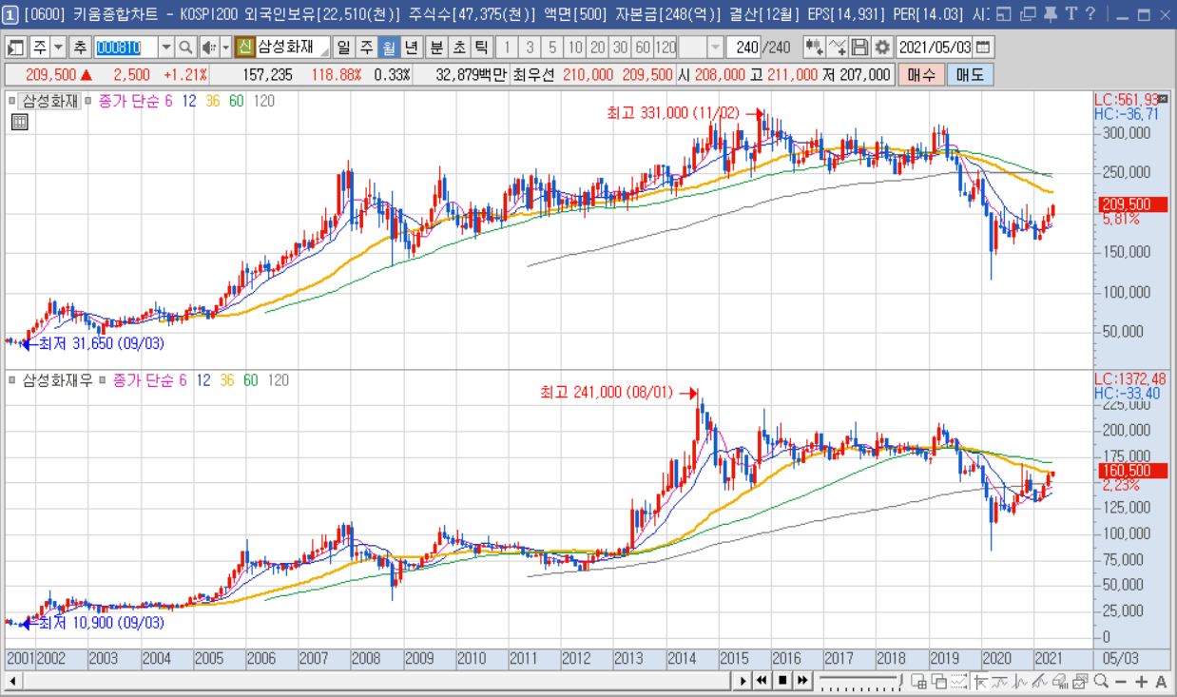Click the add line indicator icon
The width and height of the screenshot is (1177, 697).
click(x=838, y=48)
